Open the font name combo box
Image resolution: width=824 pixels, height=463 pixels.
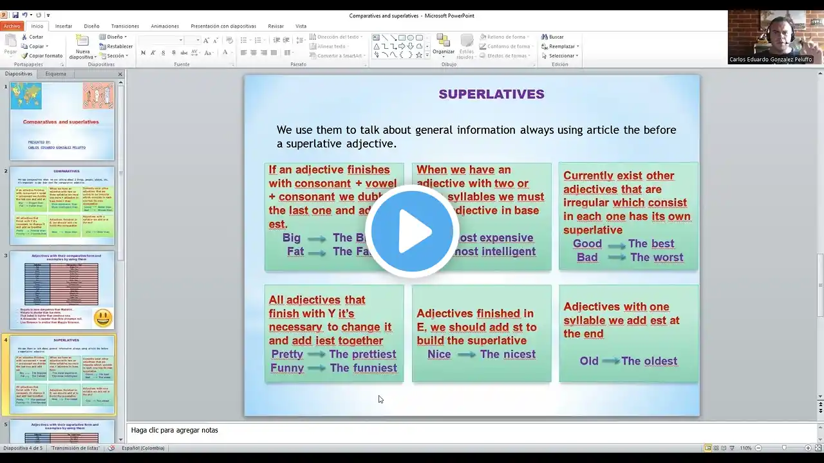(x=162, y=40)
